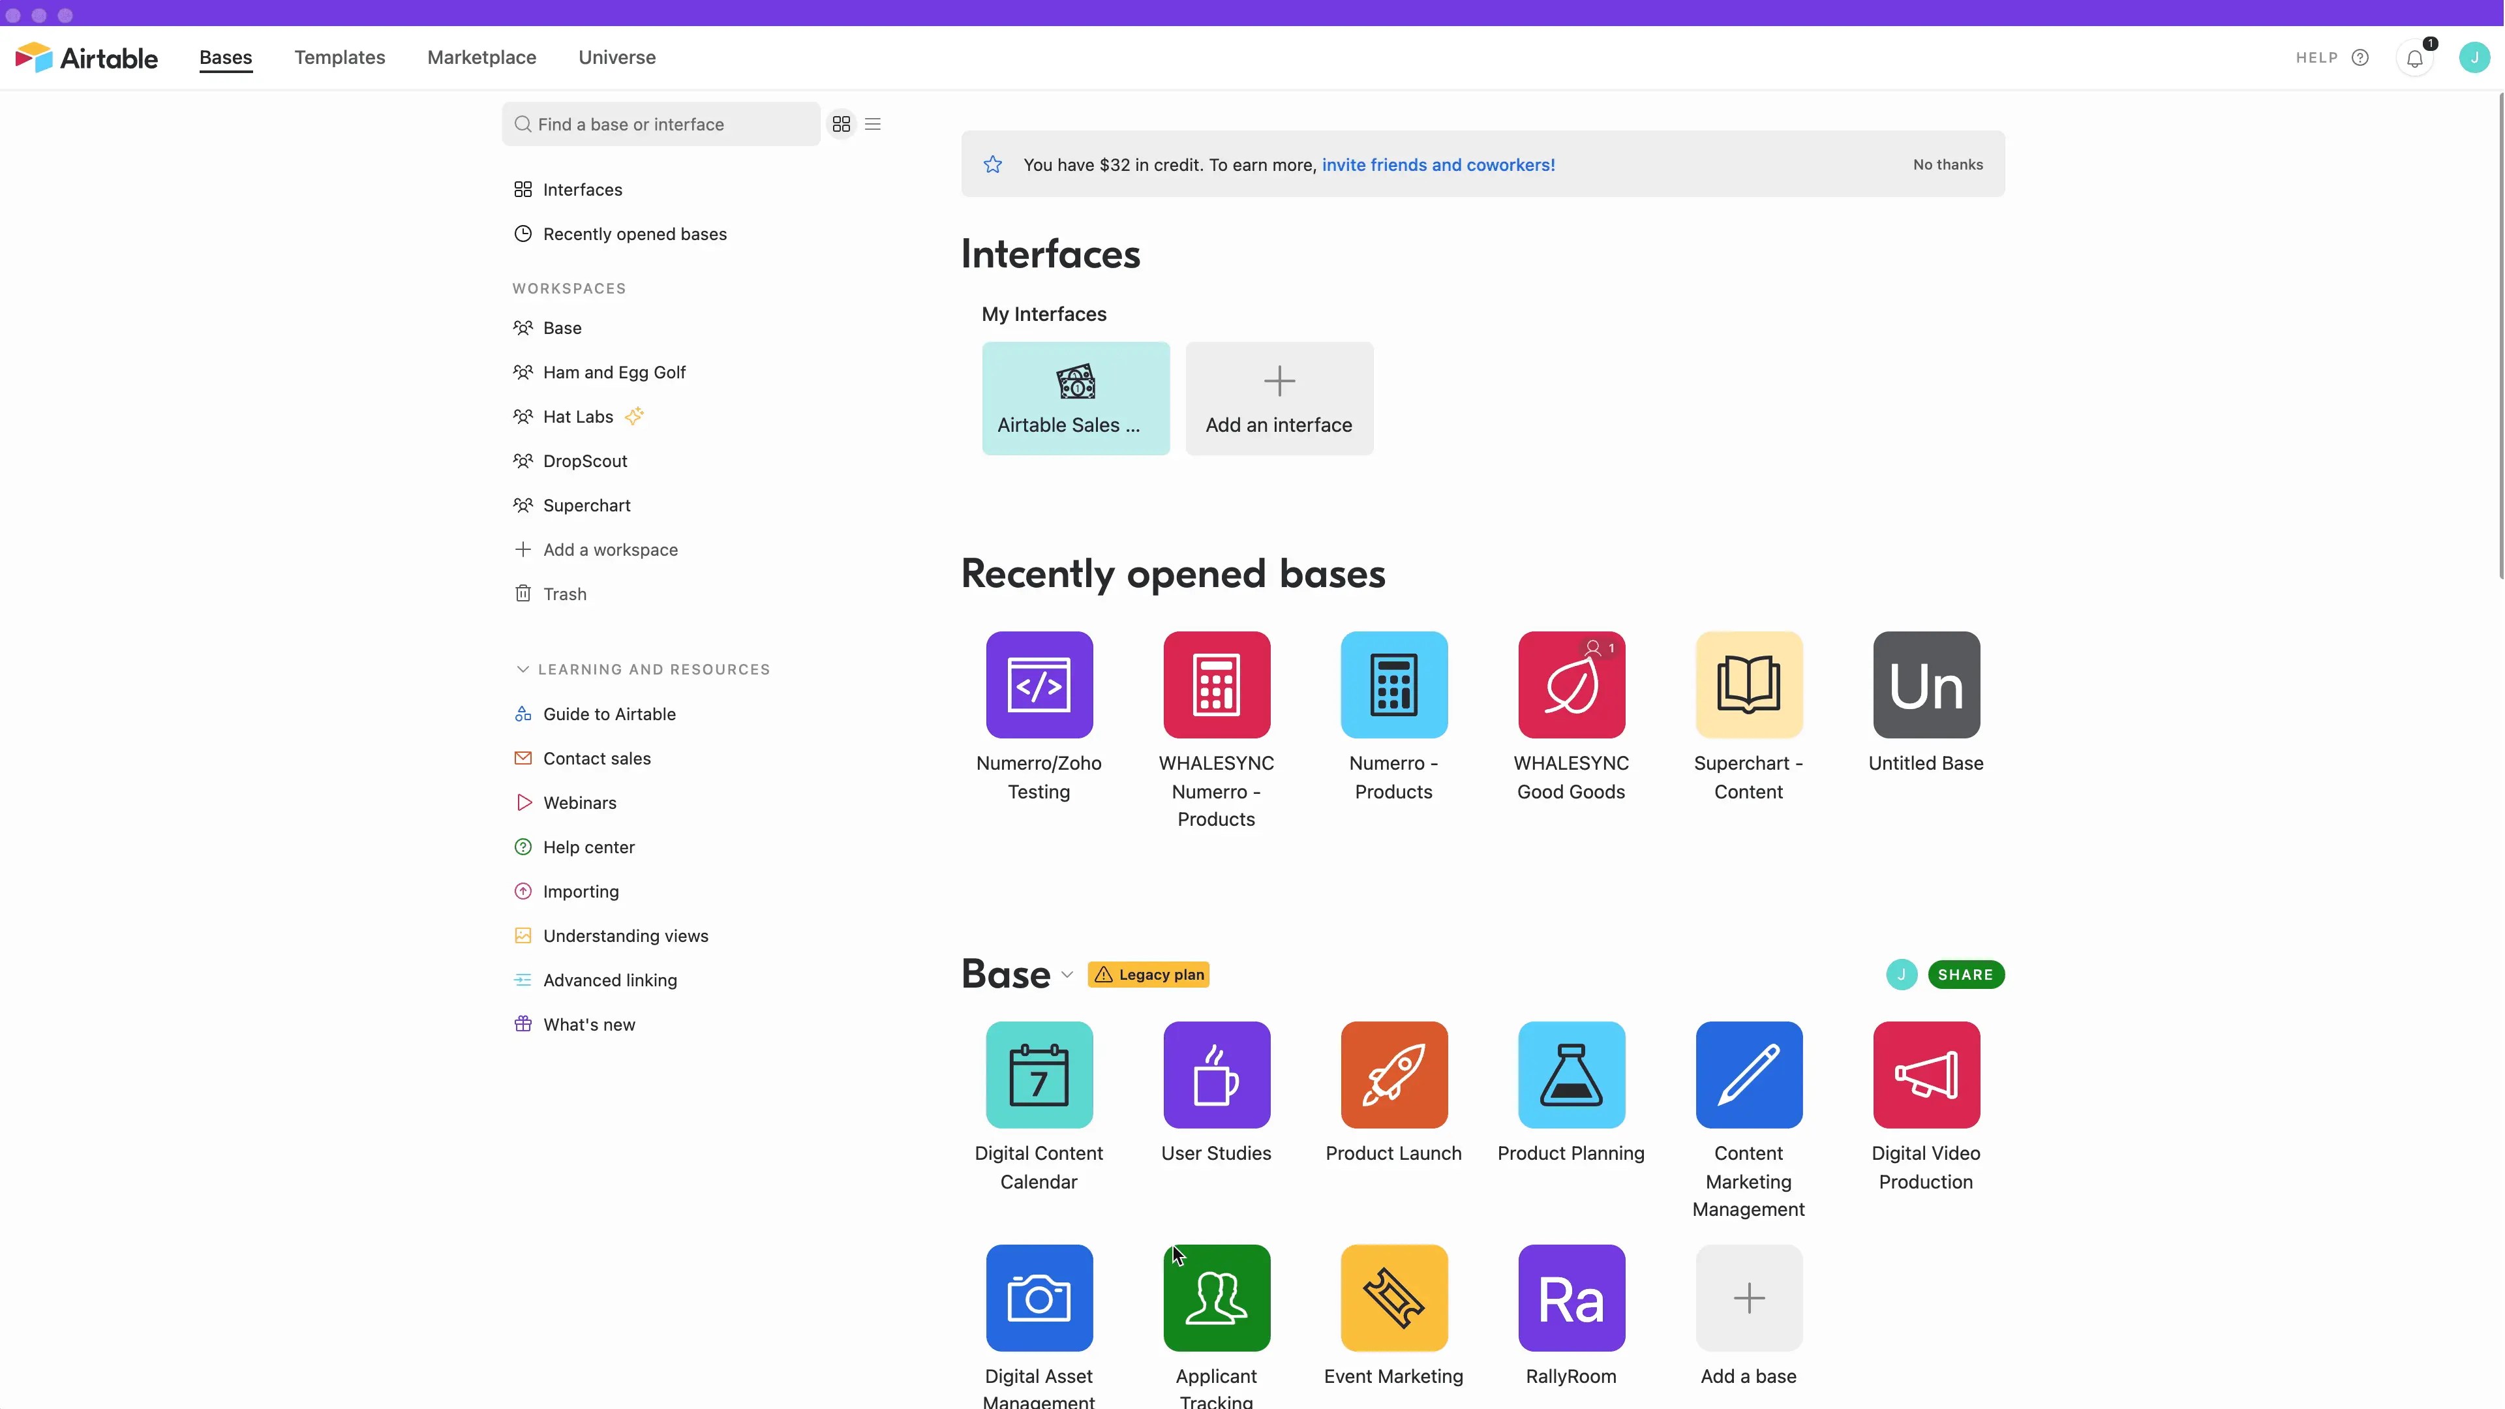Open the Base workspace dropdown

click(x=1067, y=973)
